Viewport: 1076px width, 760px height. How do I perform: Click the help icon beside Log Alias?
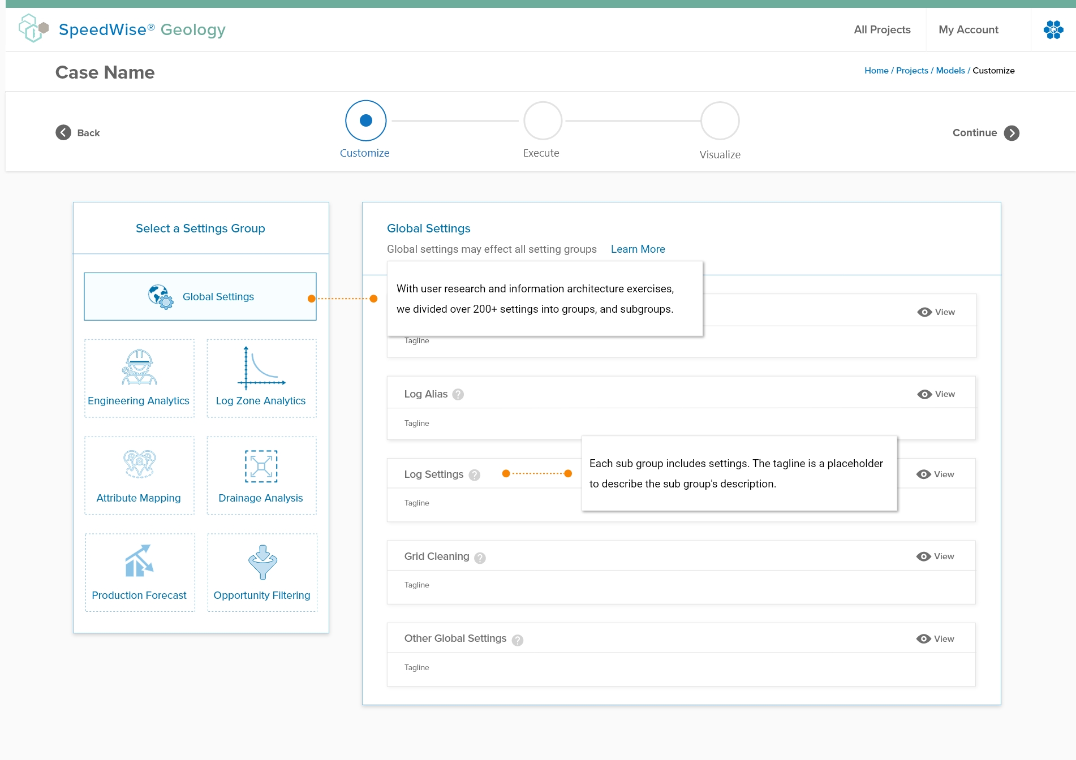click(x=458, y=395)
